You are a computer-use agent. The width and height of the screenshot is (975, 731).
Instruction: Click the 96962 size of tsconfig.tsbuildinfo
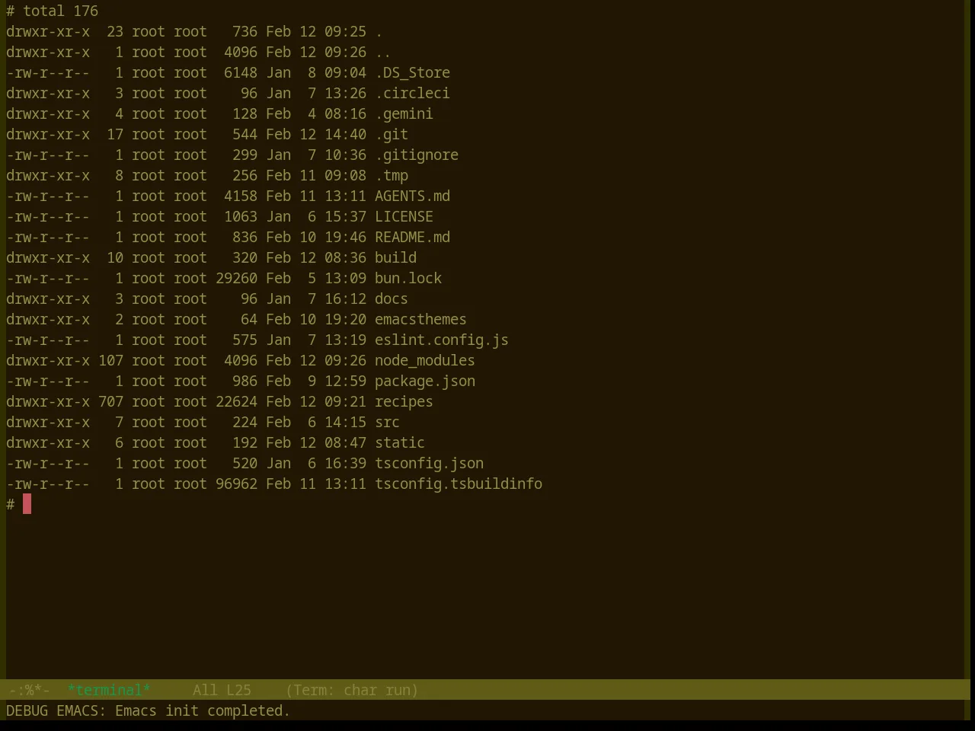[x=236, y=484]
